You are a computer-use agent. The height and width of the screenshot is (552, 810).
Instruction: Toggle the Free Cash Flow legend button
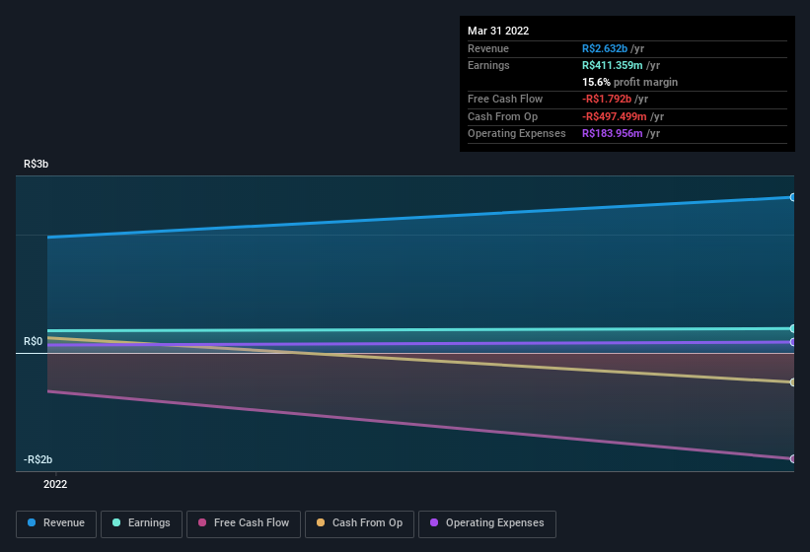click(x=244, y=523)
